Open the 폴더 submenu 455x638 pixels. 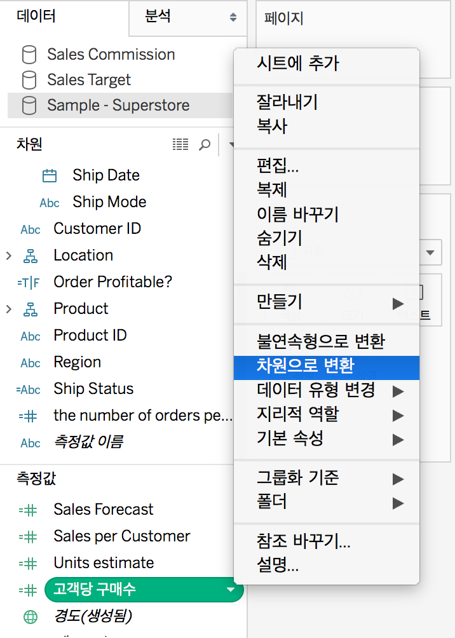click(327, 501)
